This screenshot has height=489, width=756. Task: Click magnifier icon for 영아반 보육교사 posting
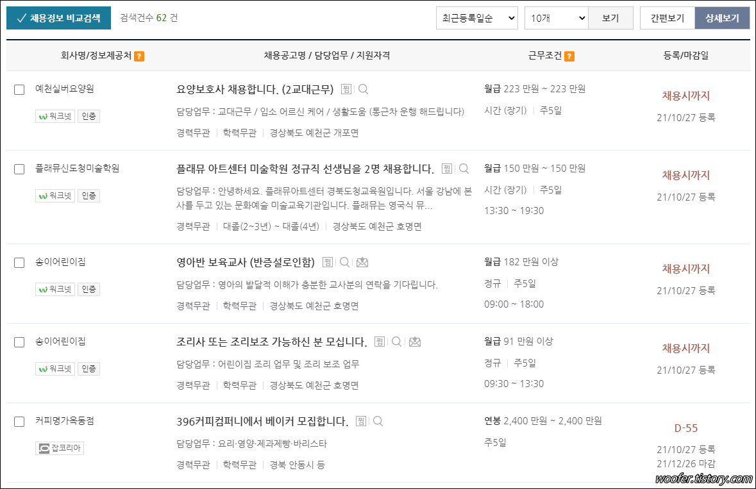tap(345, 262)
